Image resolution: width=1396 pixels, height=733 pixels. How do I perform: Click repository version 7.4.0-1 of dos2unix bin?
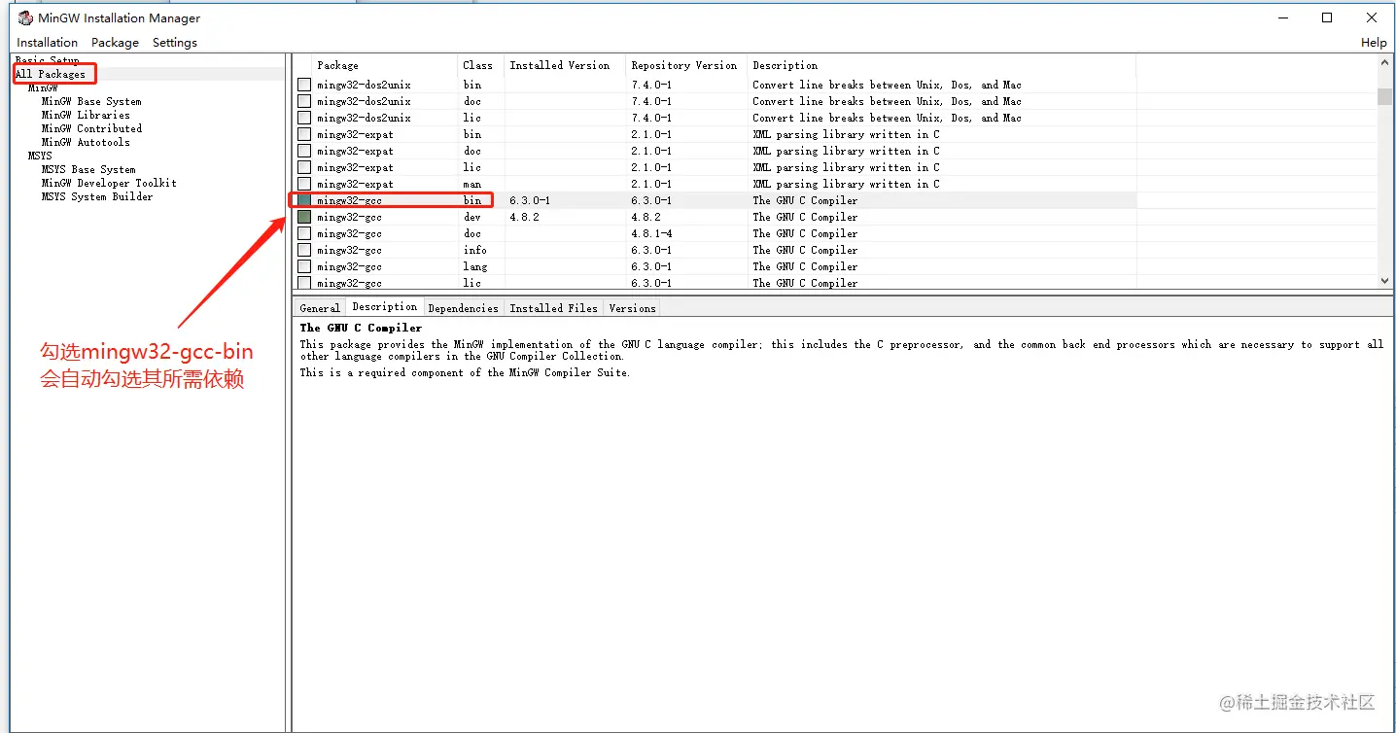tap(651, 86)
